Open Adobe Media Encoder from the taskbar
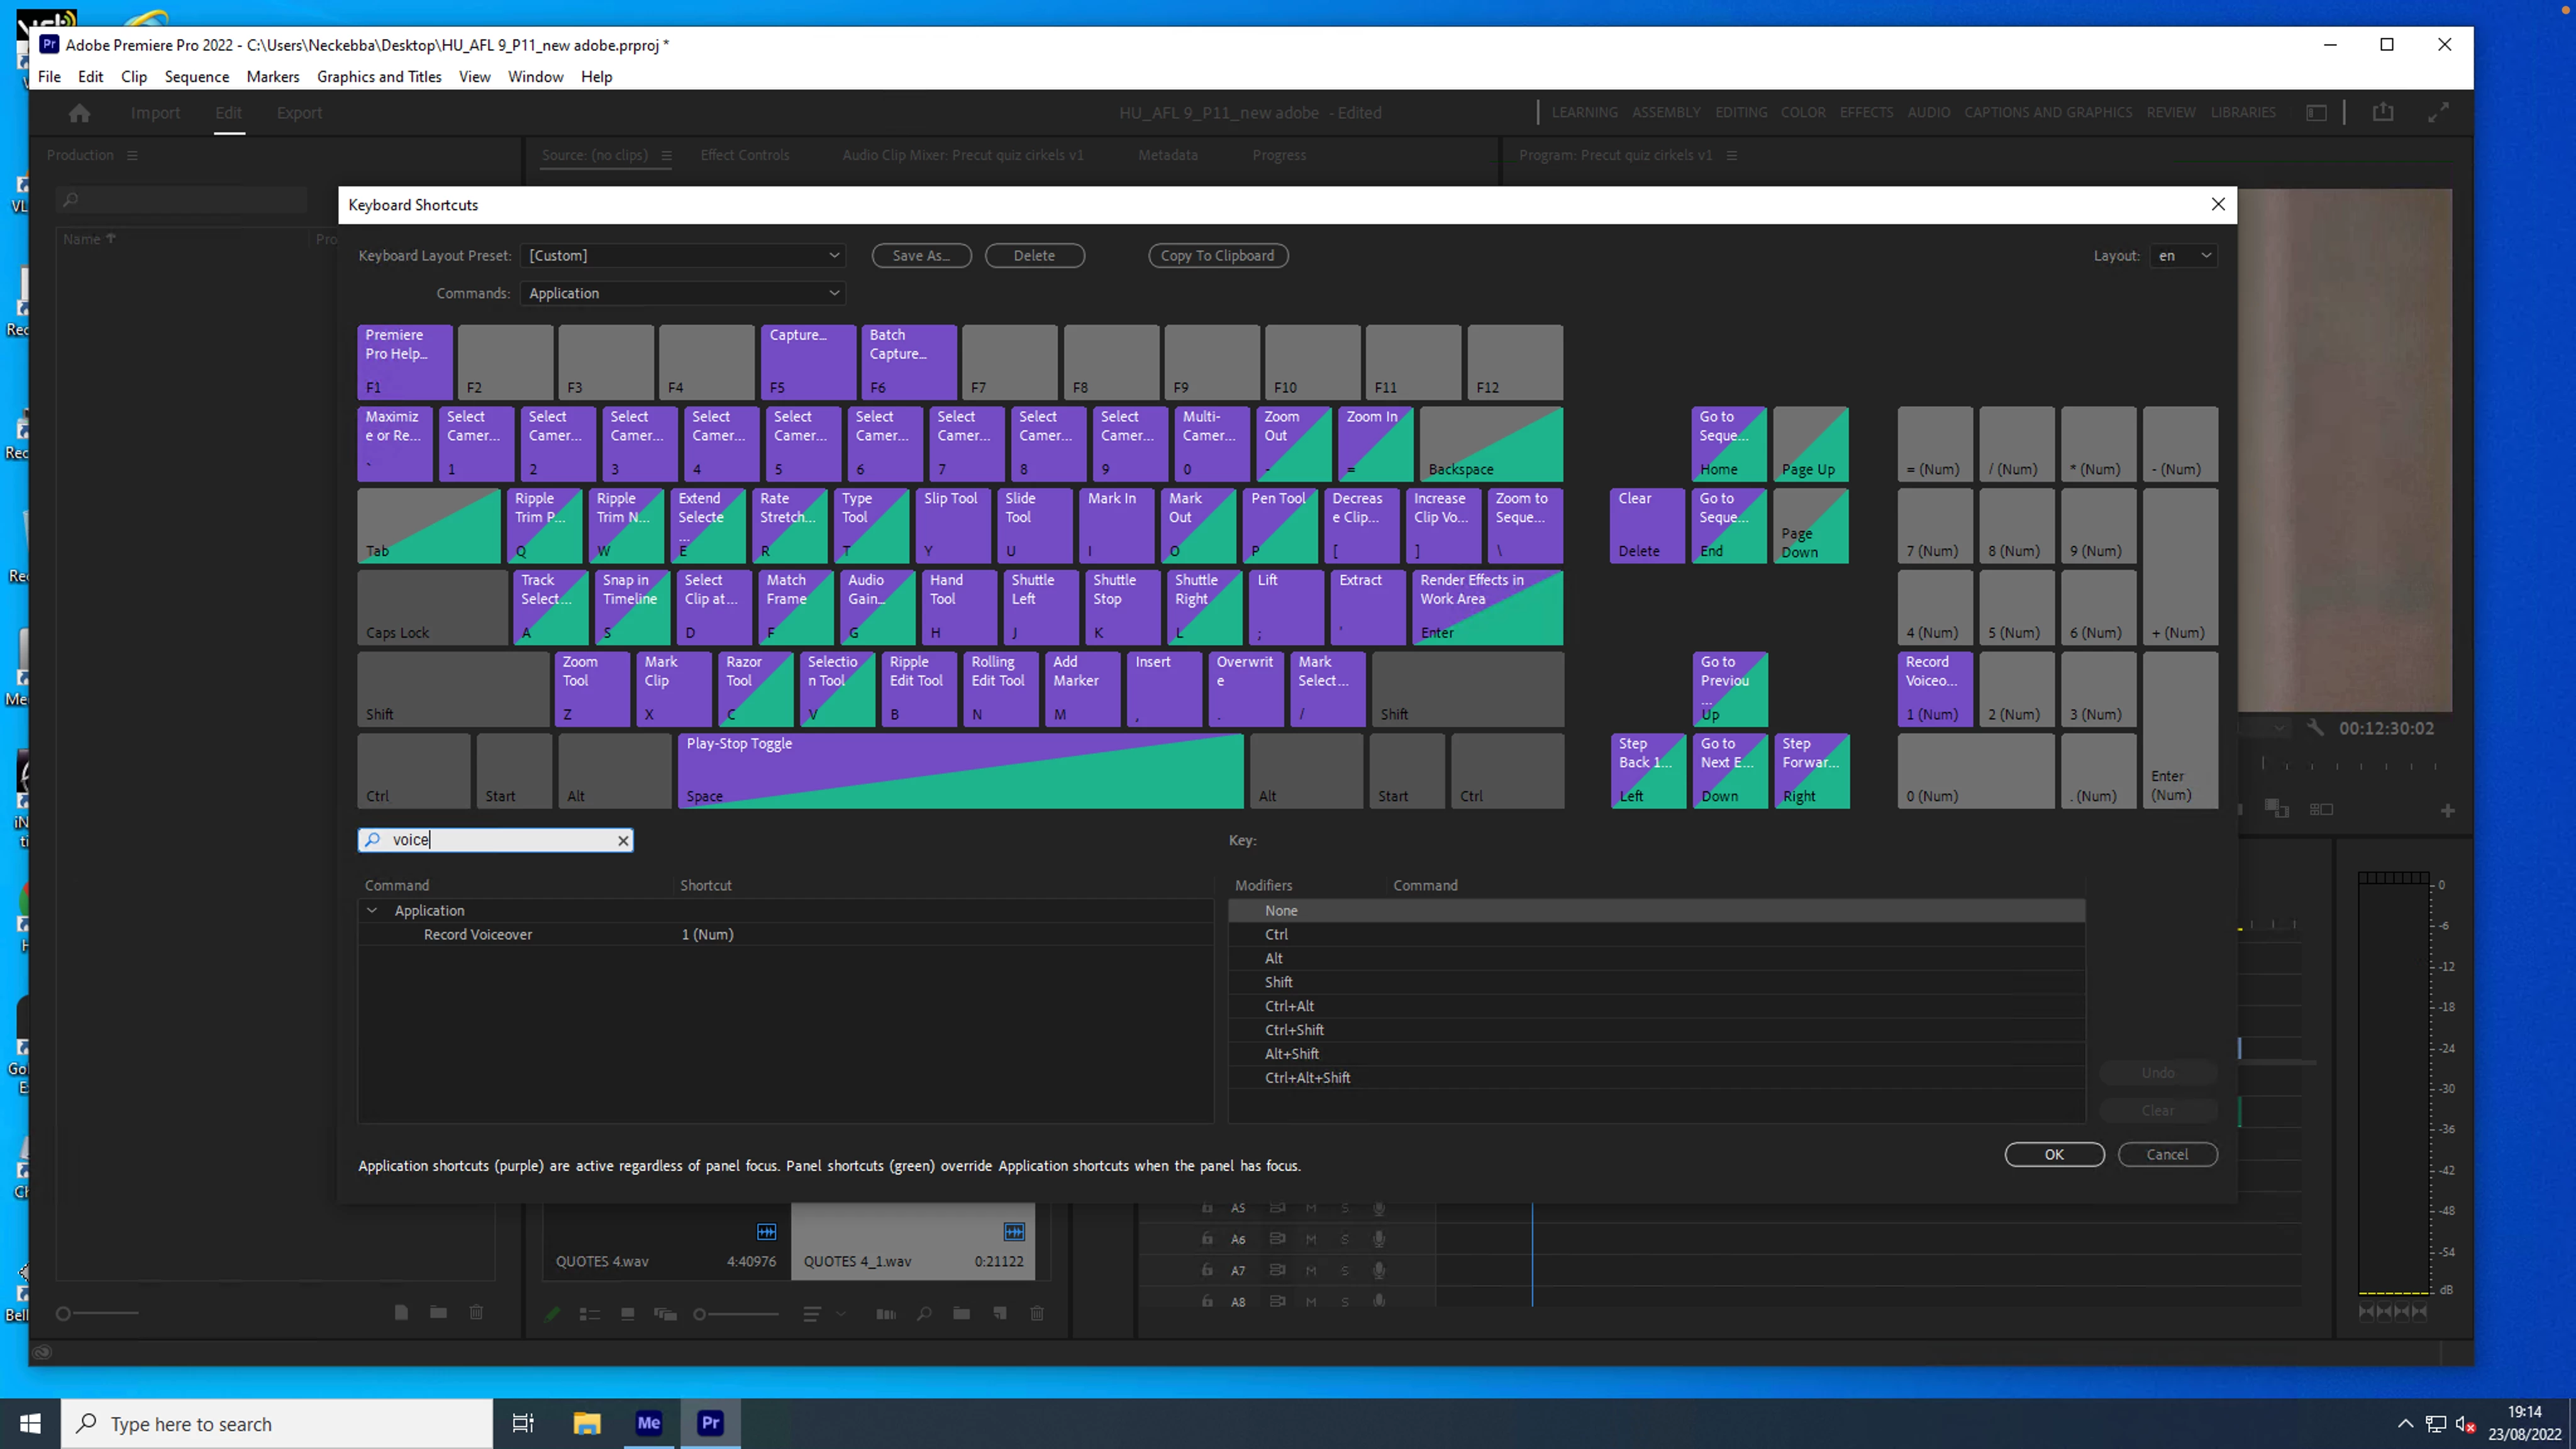This screenshot has height=1449, width=2576. click(x=648, y=1423)
